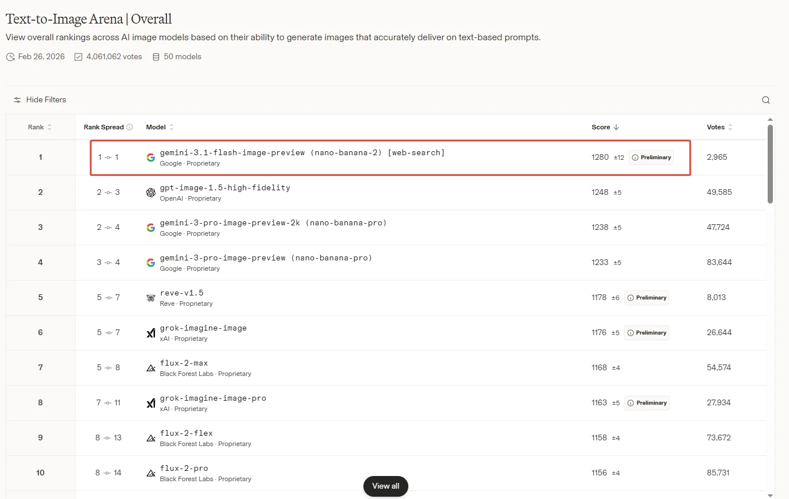The height and width of the screenshot is (499, 789).
Task: Open the gemini-3-pro-image-preview-2k model link
Action: coord(273,222)
